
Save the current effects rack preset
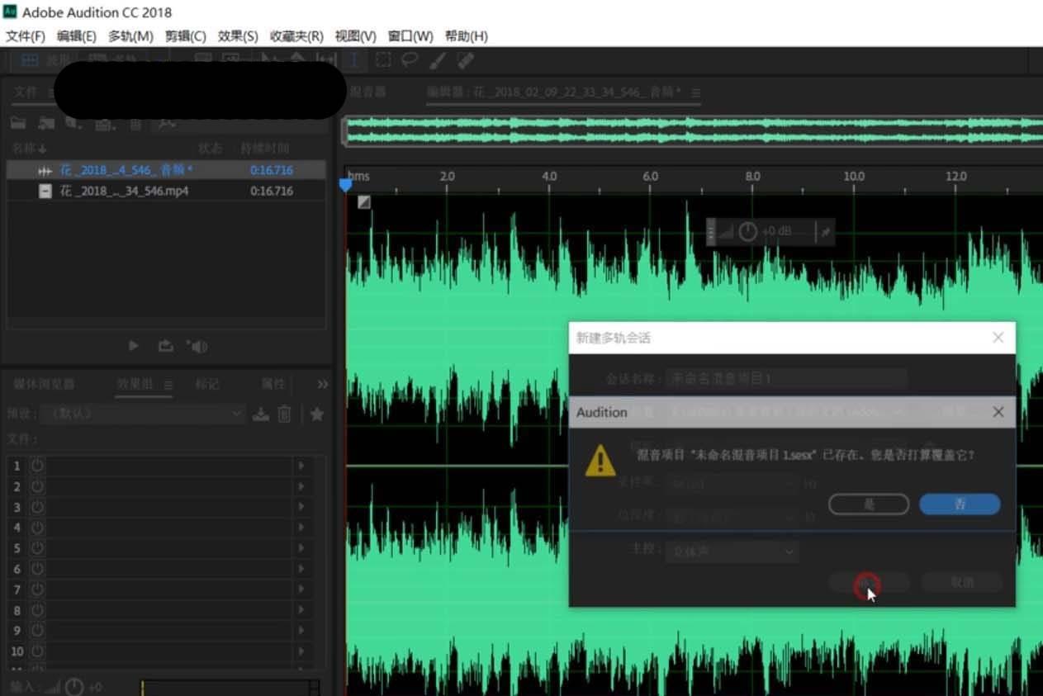(261, 414)
